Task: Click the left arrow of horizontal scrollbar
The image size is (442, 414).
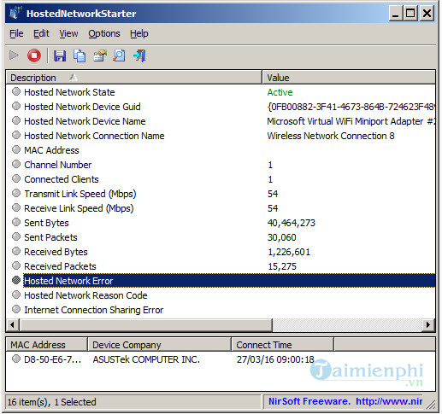Action: pyautogui.click(x=13, y=324)
